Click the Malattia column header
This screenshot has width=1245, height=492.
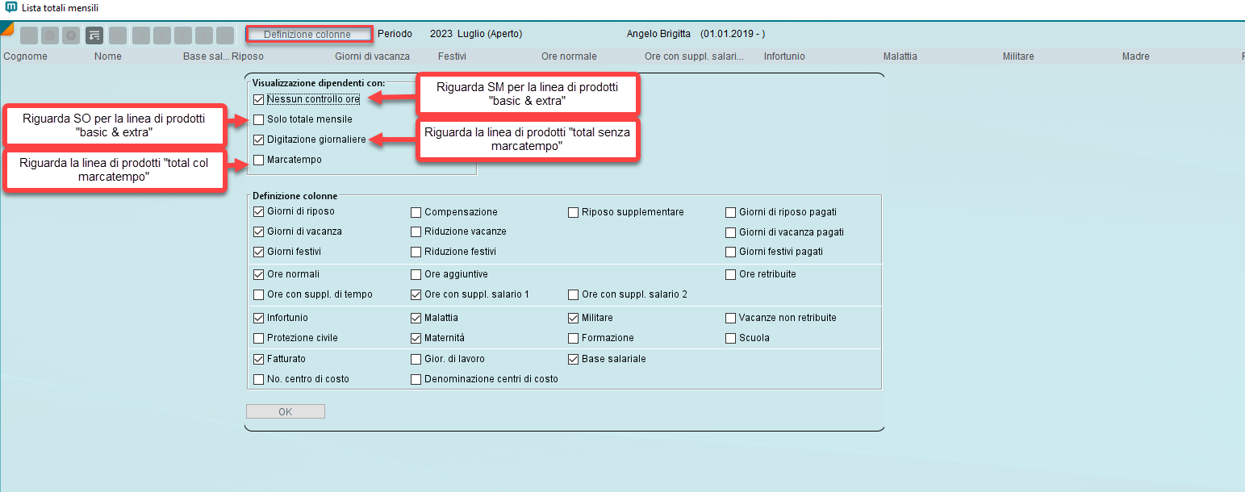[900, 56]
